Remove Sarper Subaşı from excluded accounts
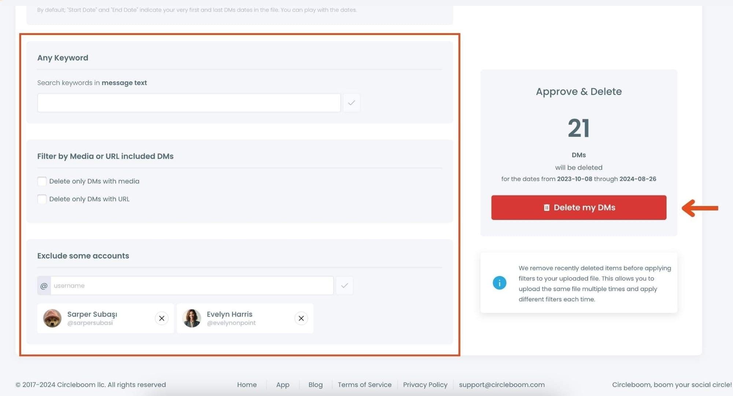Viewport: 733px width, 396px height. 162,318
